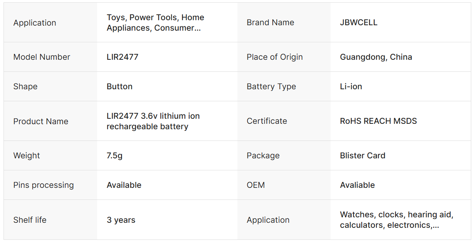
Task: Click the "Pins processing" label
Action: pos(44,185)
